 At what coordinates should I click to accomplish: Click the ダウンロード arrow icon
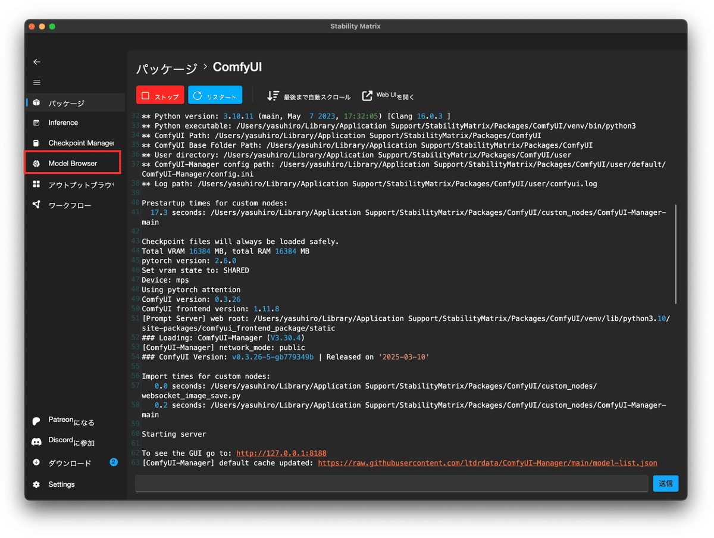click(37, 462)
